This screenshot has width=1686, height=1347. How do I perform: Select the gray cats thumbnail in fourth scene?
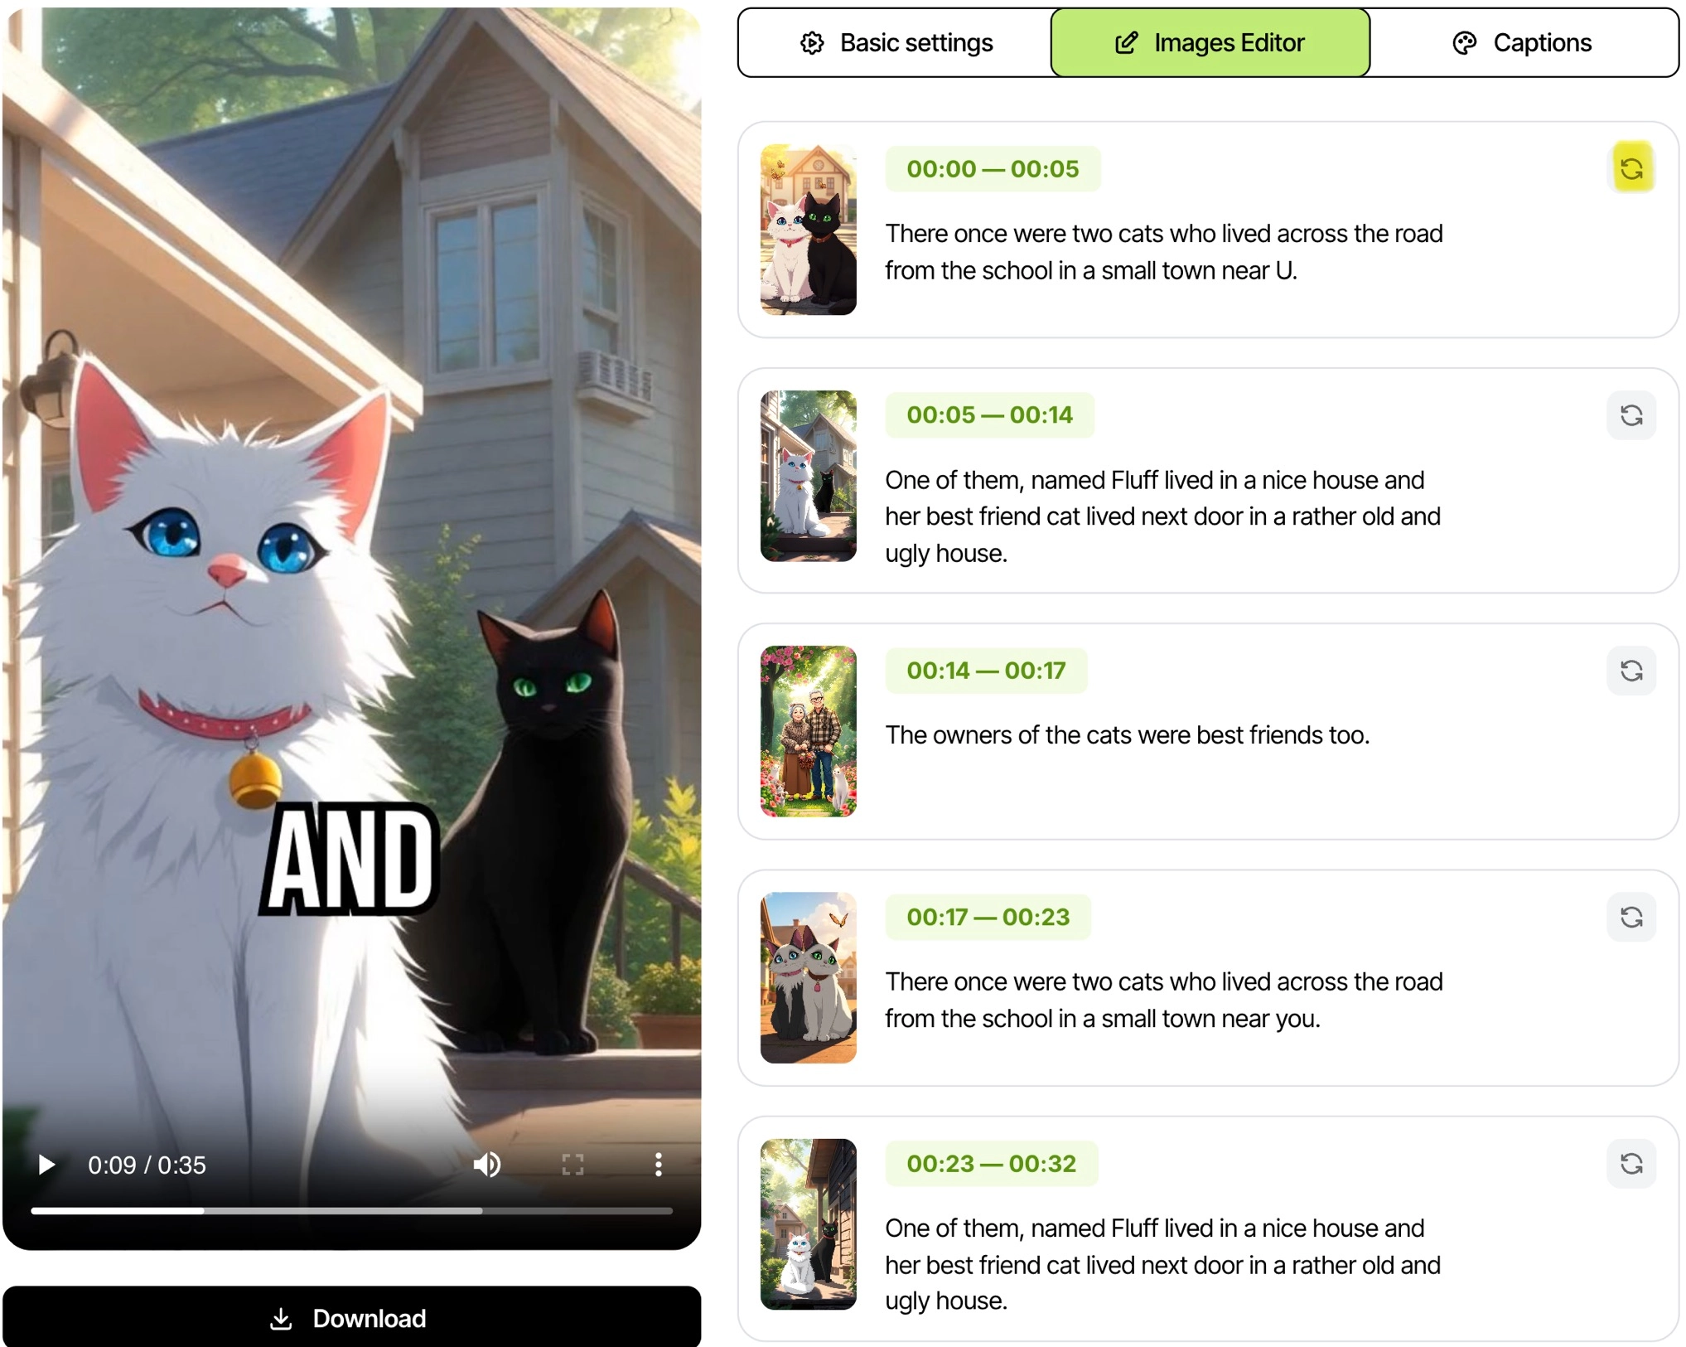point(808,977)
